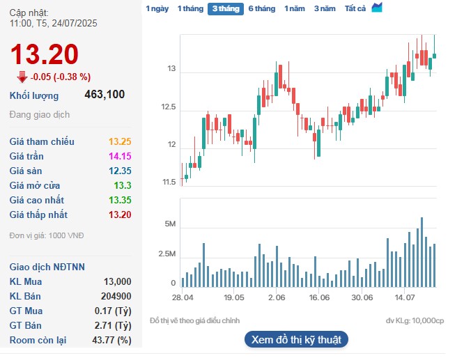Show all data with Tất cả
This screenshot has height=358, width=464.
355,8
